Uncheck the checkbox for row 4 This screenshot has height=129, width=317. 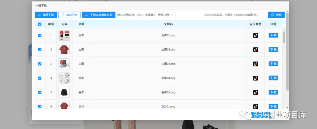(40, 78)
